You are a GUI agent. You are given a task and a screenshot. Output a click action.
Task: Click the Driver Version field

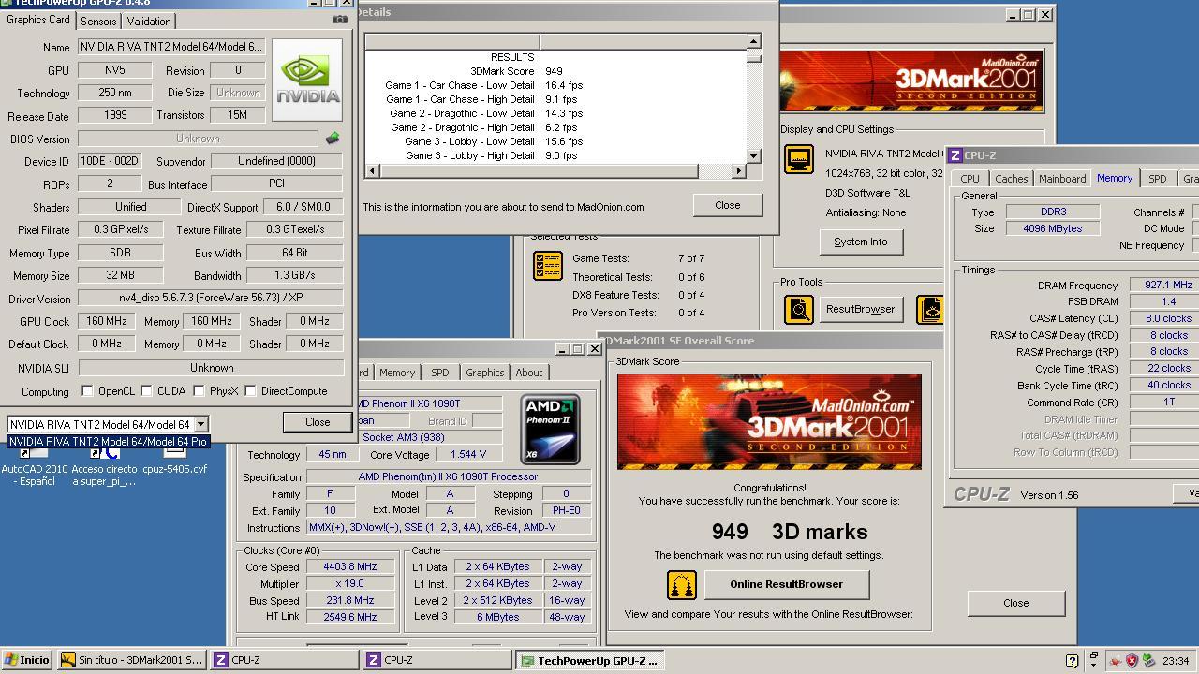coord(211,299)
